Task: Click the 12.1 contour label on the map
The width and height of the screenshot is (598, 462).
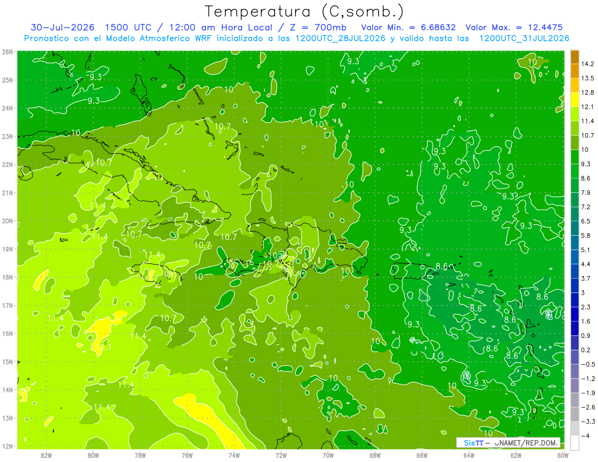Action: point(103,347)
